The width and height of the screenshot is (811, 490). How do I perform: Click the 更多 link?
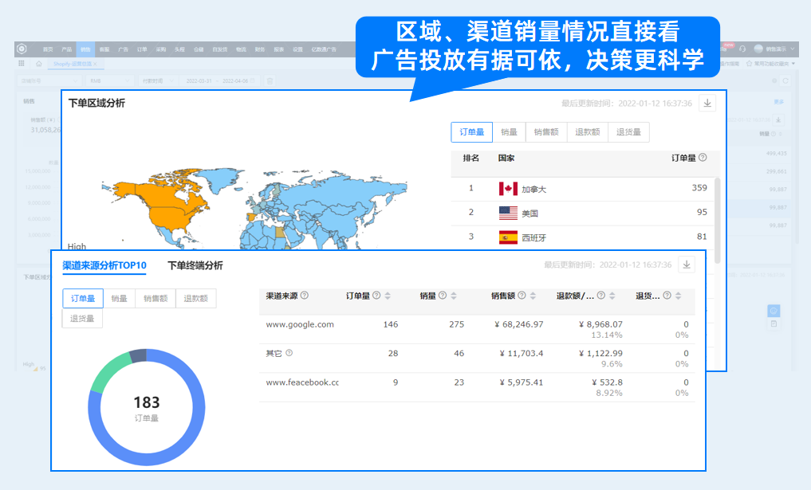(779, 102)
